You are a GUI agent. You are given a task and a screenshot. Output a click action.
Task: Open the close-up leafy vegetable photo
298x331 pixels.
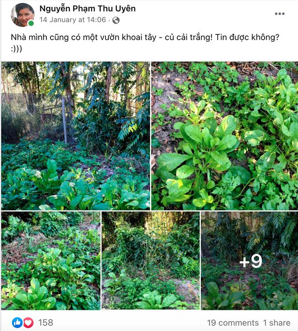click(225, 136)
